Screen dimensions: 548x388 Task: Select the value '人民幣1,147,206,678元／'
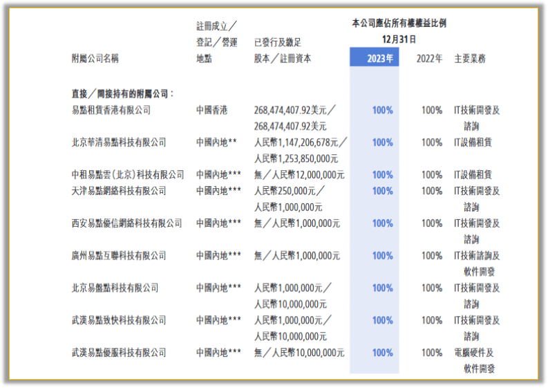(301, 142)
